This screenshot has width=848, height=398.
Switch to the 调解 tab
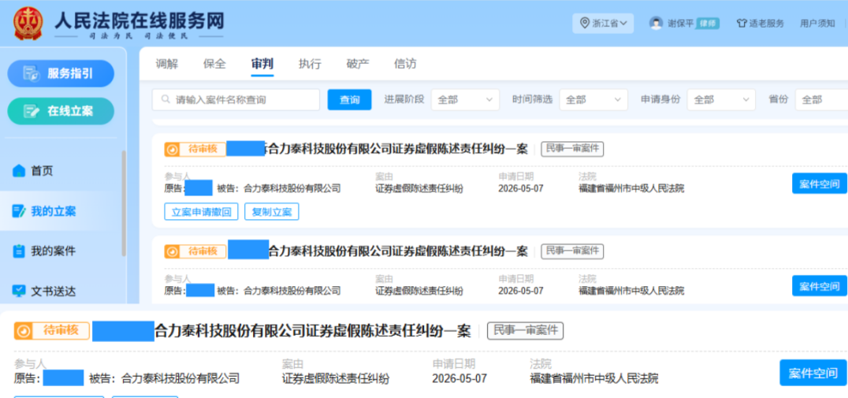point(166,64)
